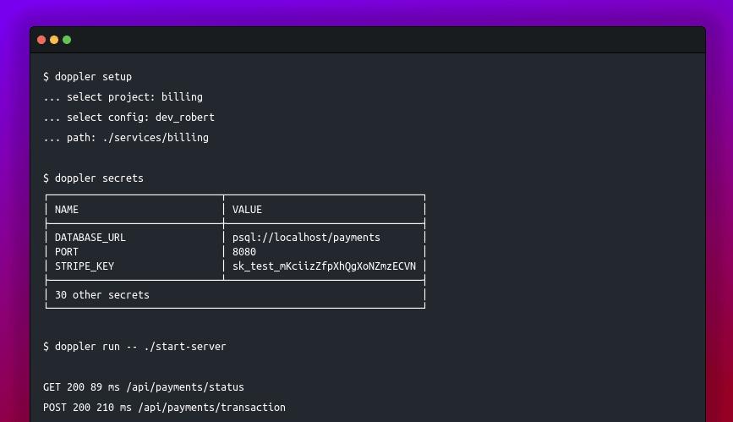Click the yellow minimize window dot
The height and width of the screenshot is (422, 733).
click(x=54, y=40)
